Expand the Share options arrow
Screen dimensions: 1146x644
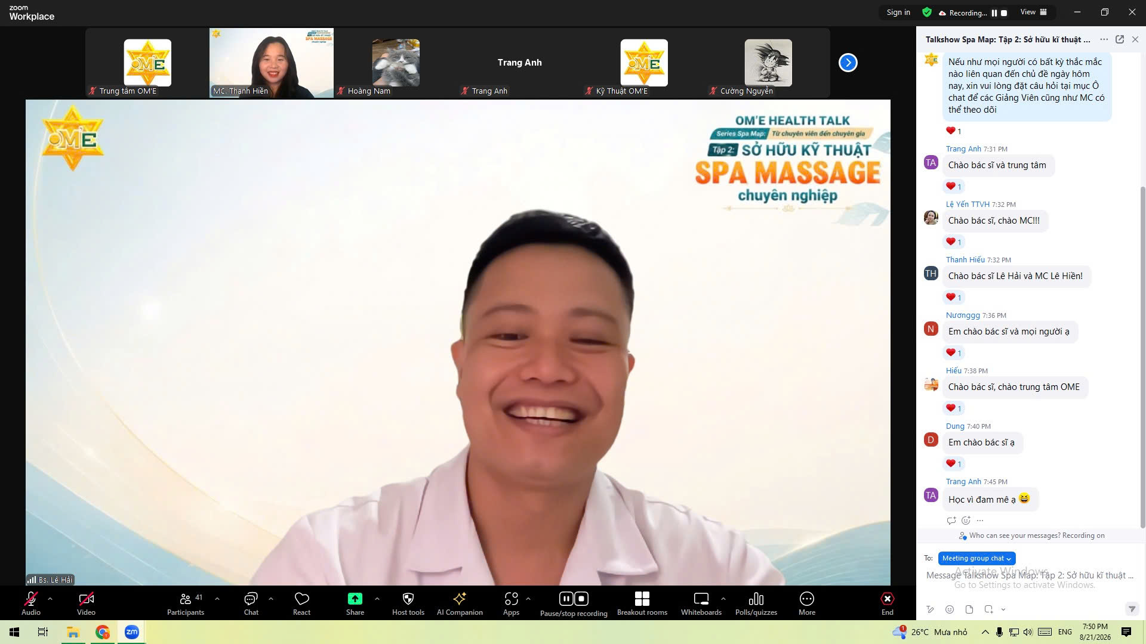click(377, 598)
